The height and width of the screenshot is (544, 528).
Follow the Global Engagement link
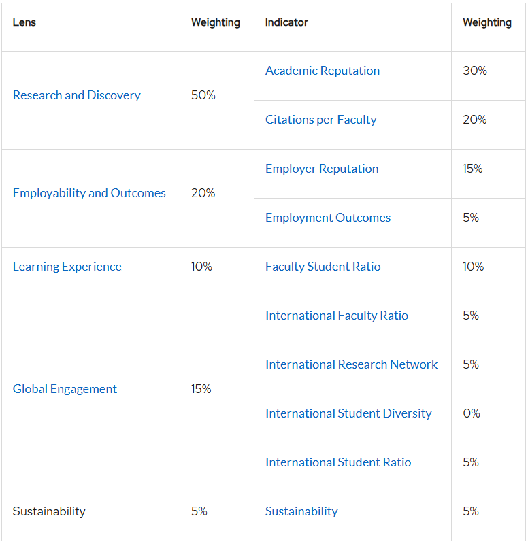[65, 389]
